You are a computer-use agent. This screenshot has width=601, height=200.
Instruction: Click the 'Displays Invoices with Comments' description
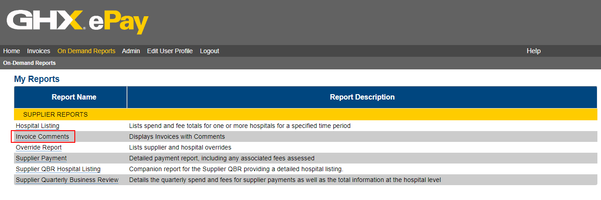[x=177, y=136]
